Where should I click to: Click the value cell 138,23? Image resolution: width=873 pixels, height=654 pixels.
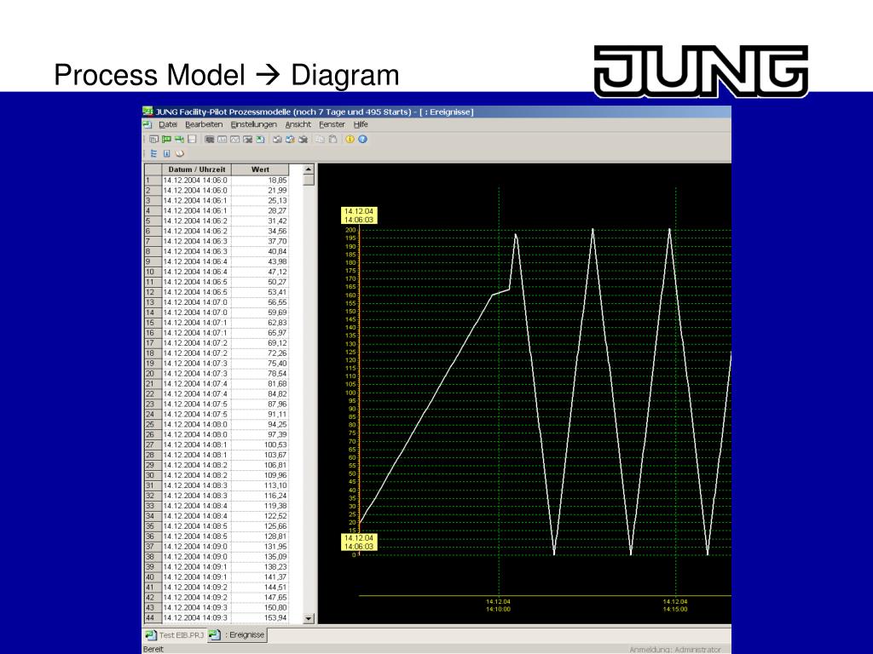[260, 566]
